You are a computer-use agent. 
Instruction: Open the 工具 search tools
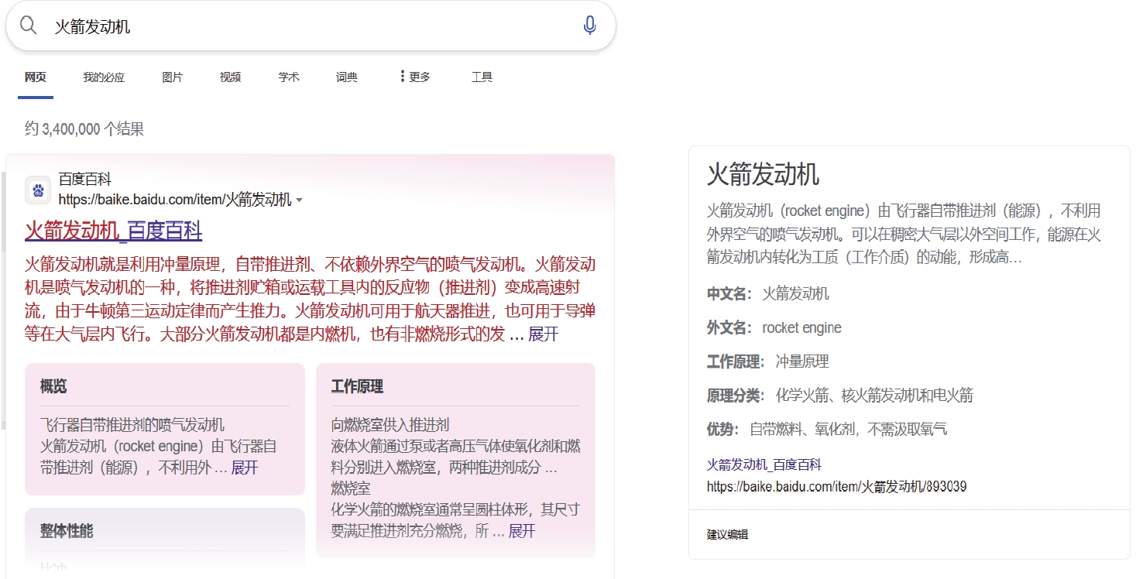pyautogui.click(x=482, y=77)
